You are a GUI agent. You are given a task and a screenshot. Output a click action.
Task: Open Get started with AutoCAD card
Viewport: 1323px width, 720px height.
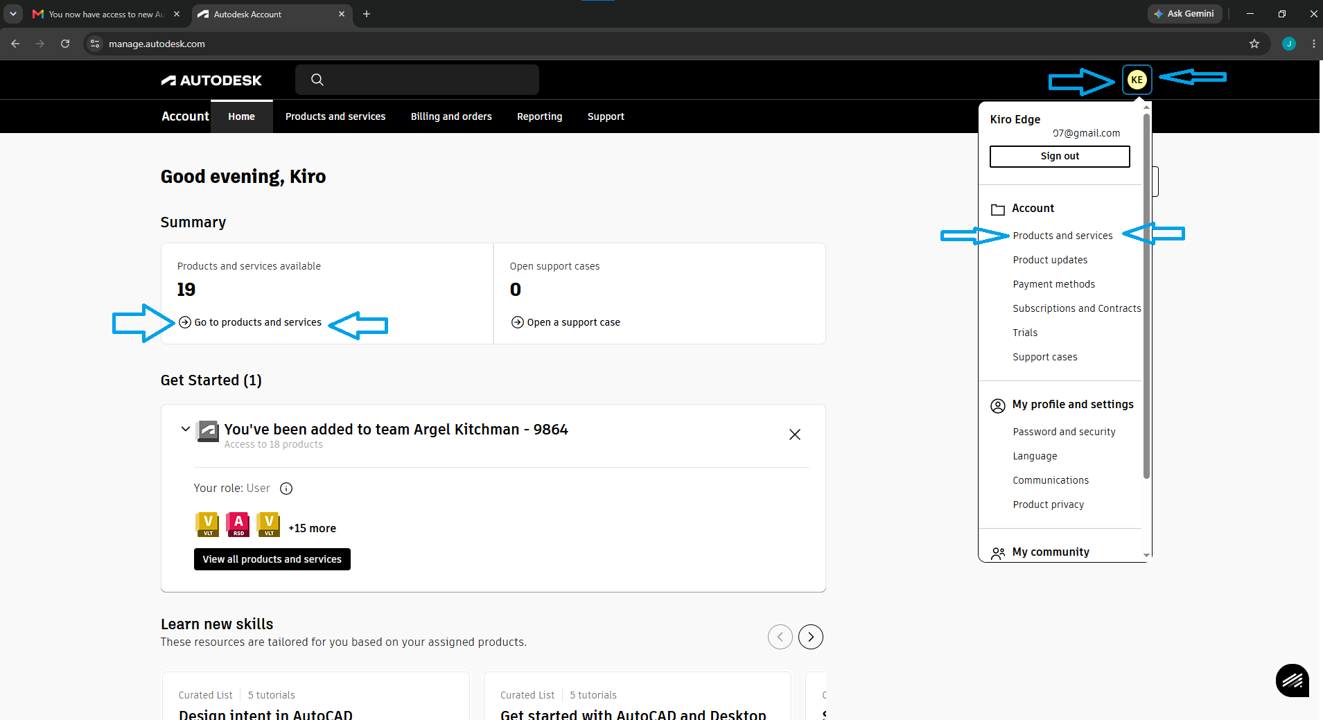[x=638, y=696]
